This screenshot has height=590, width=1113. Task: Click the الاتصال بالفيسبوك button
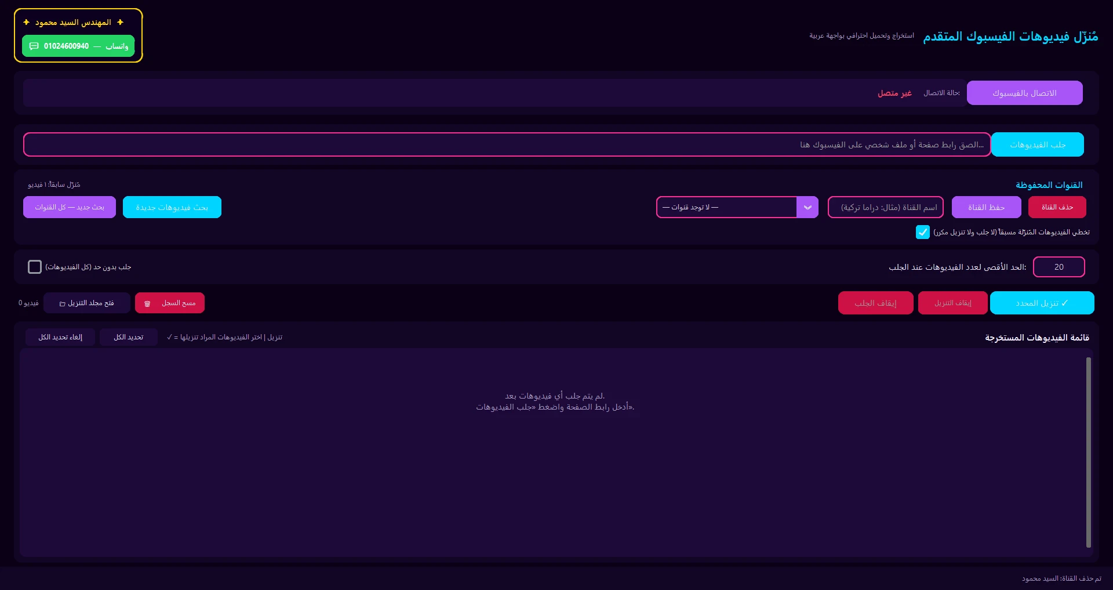(x=1024, y=93)
